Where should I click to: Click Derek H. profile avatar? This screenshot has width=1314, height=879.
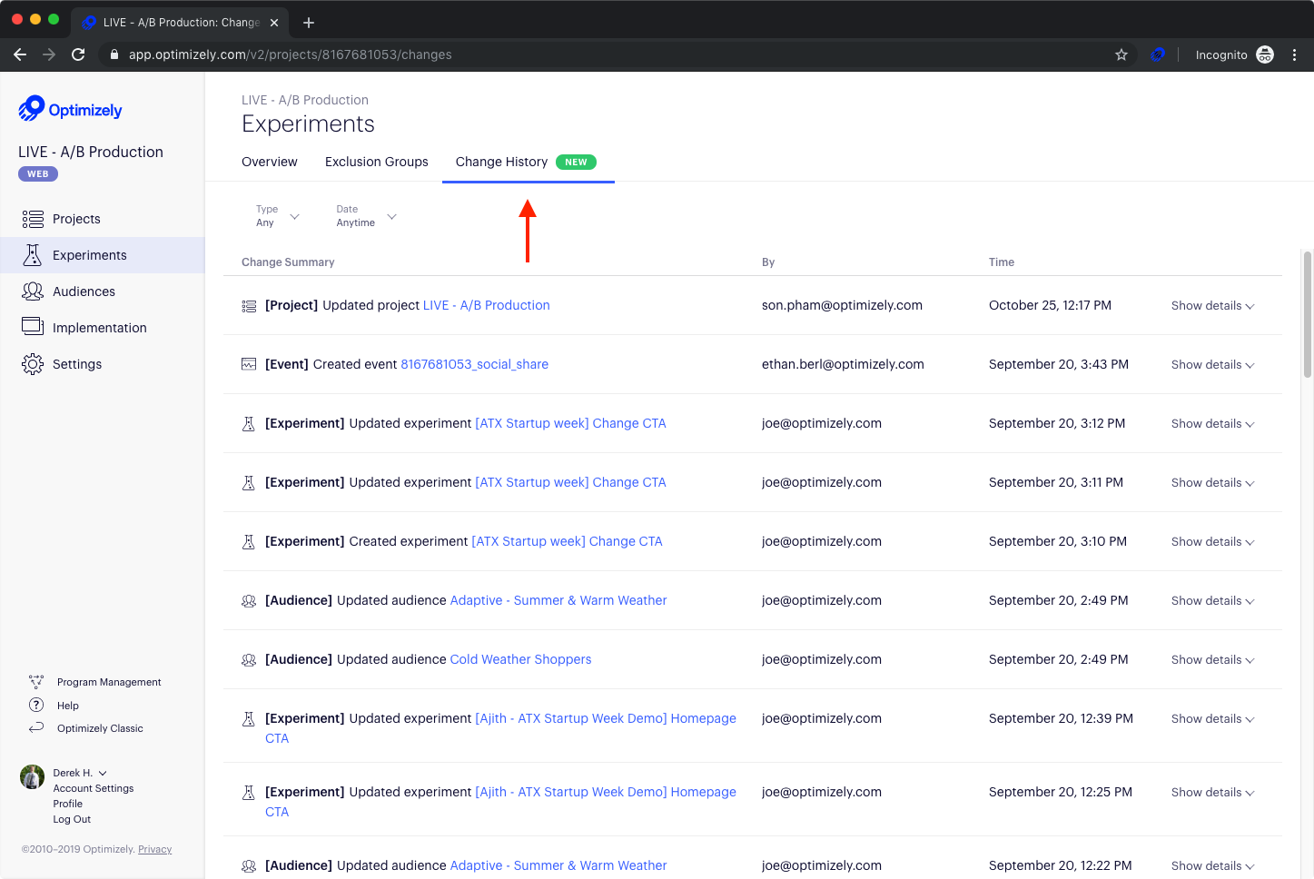coord(32,776)
